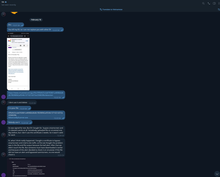This screenshot has height=177, width=220.
Task: Select the 'Nobody use it' message
Action: (20, 122)
